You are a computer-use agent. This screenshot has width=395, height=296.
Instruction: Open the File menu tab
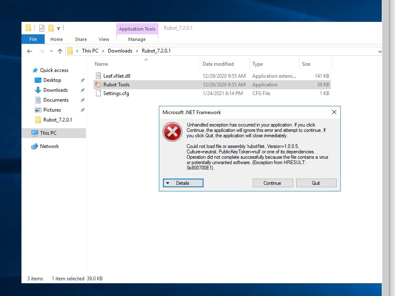(33, 39)
